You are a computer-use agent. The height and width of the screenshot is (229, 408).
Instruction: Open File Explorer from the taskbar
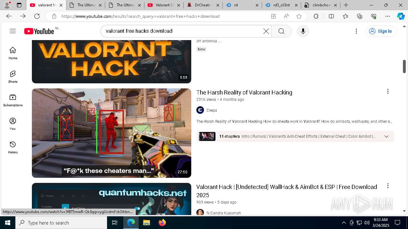pyautogui.click(x=146, y=223)
